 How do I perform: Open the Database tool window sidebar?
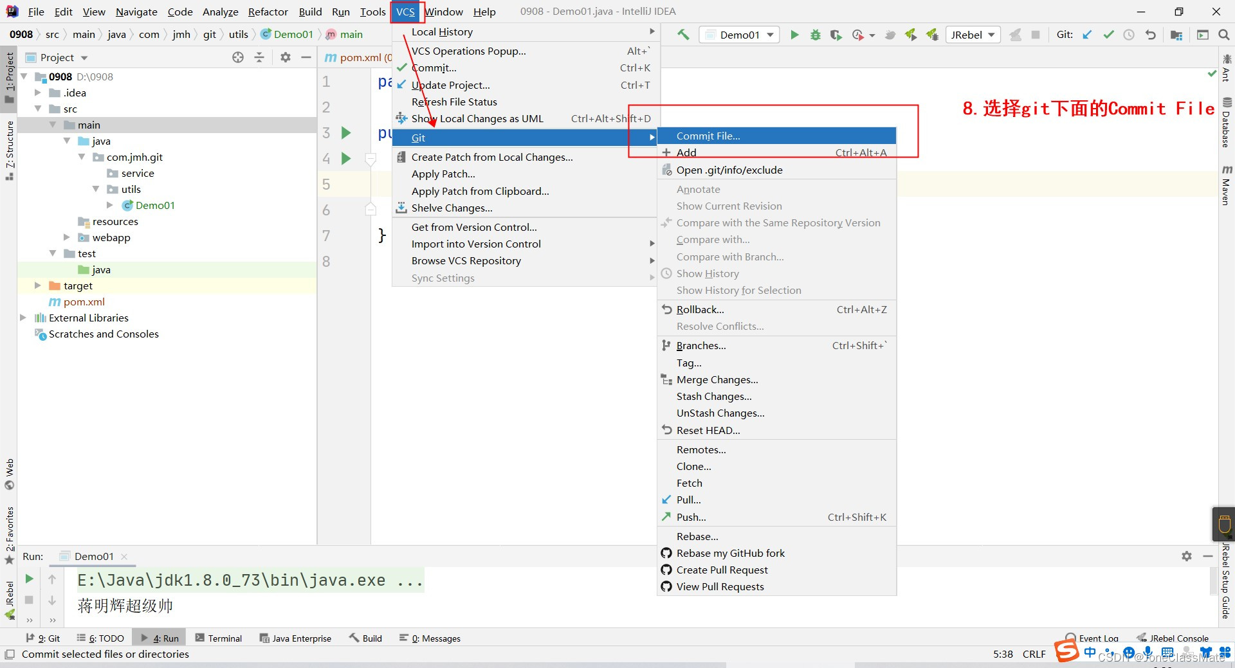[1227, 122]
